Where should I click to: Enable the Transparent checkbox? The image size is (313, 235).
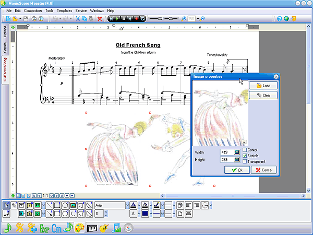[245, 161]
